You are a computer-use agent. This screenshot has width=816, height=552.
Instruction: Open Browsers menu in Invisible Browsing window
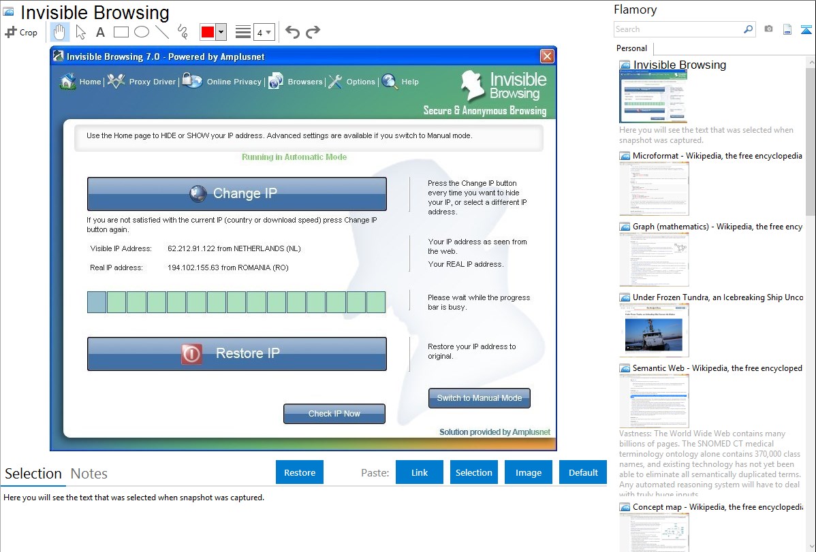coord(305,82)
